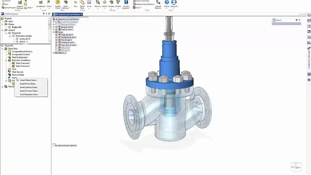Open Mesh Settings in the ribbon
The width and height of the screenshot is (311, 175).
point(66,4)
